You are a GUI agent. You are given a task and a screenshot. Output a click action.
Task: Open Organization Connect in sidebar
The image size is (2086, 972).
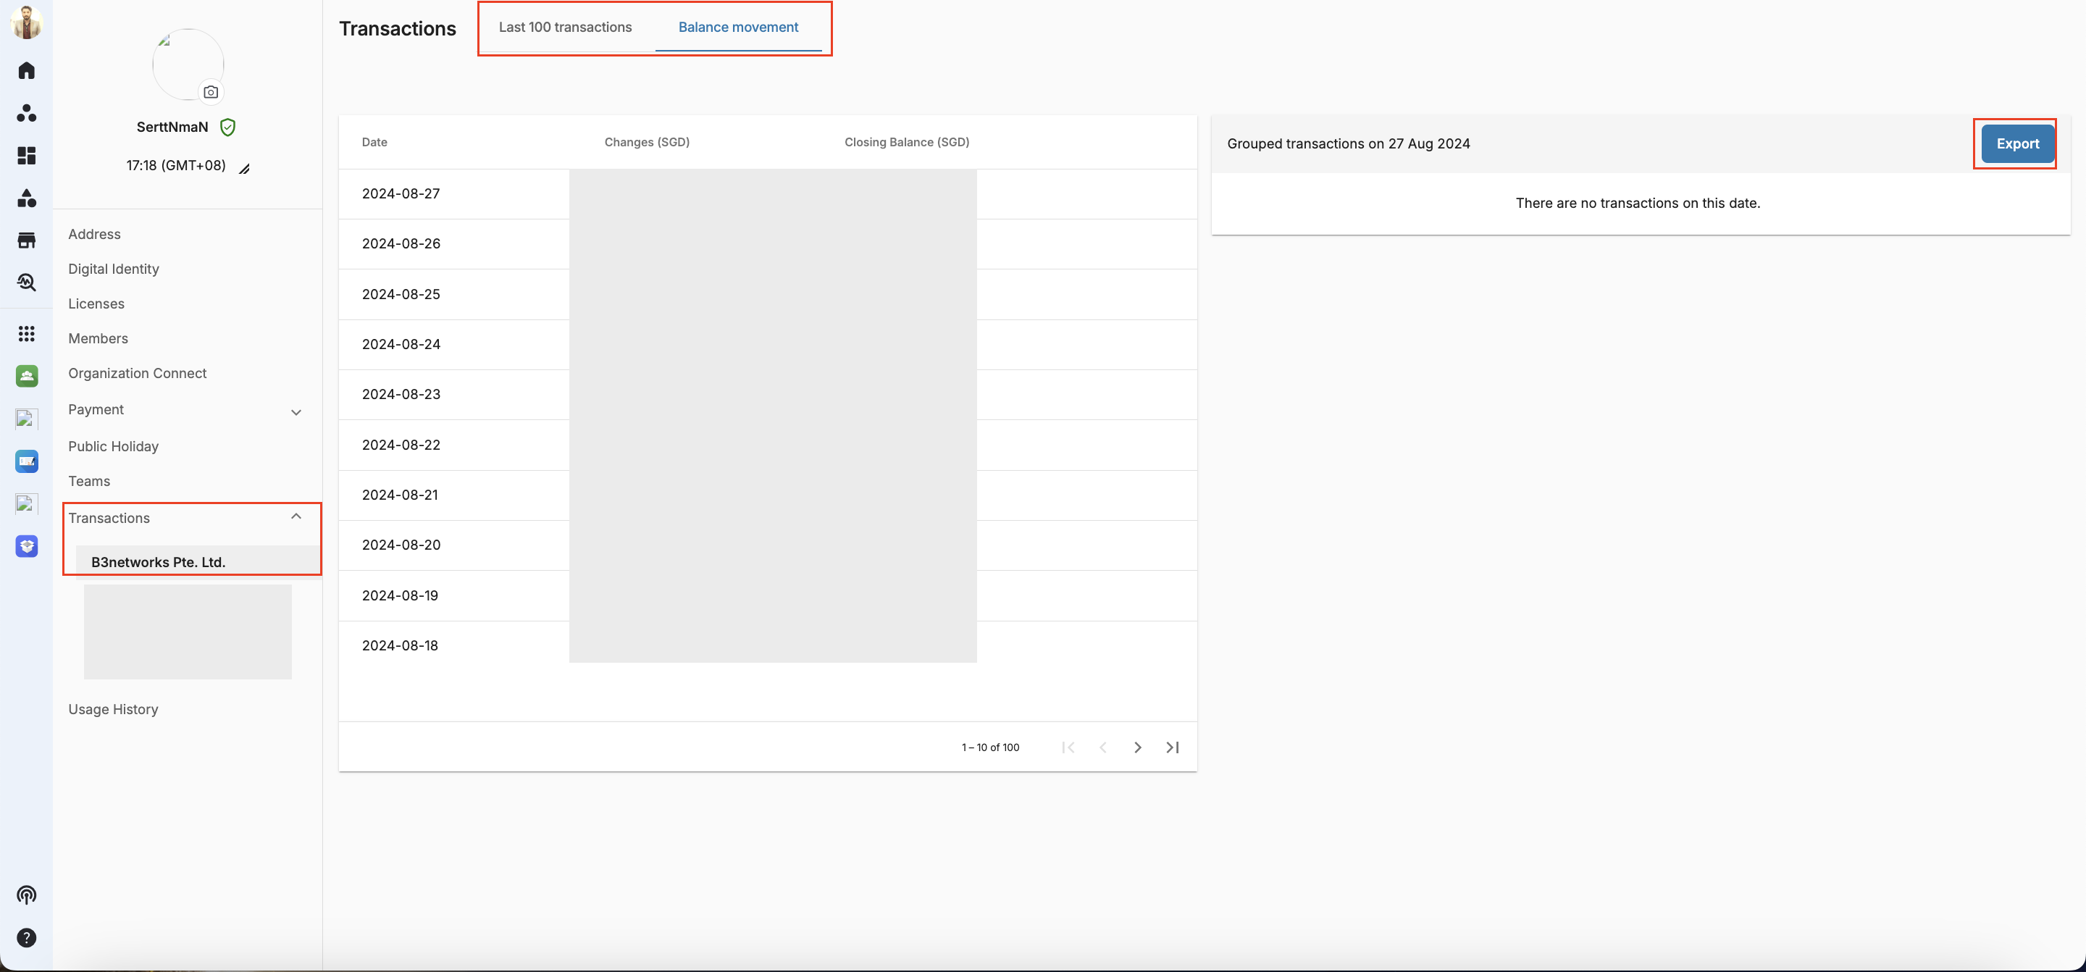coord(138,374)
